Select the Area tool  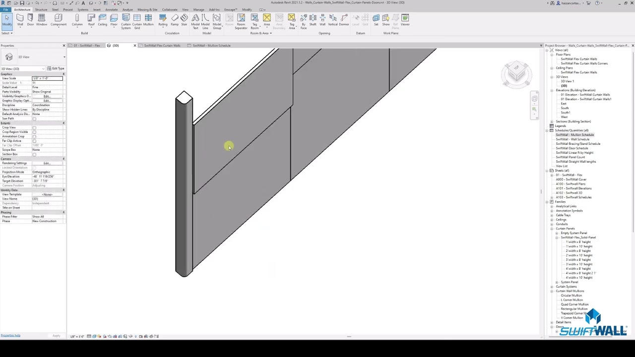coord(267,20)
